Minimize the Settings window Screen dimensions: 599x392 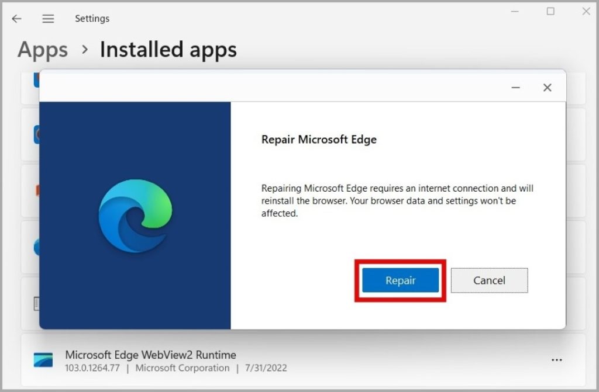point(515,12)
